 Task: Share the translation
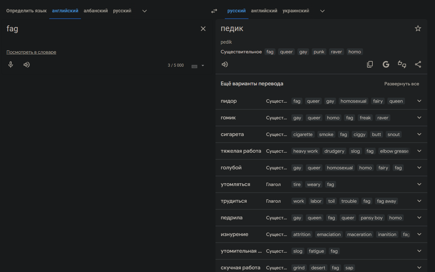pos(418,64)
